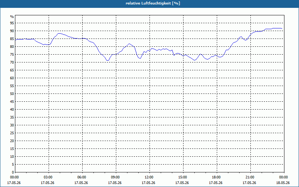Image resolution: width=299 pixels, height=187 pixels.
Task: Click the 15:00 time axis label
Action: point(183,177)
